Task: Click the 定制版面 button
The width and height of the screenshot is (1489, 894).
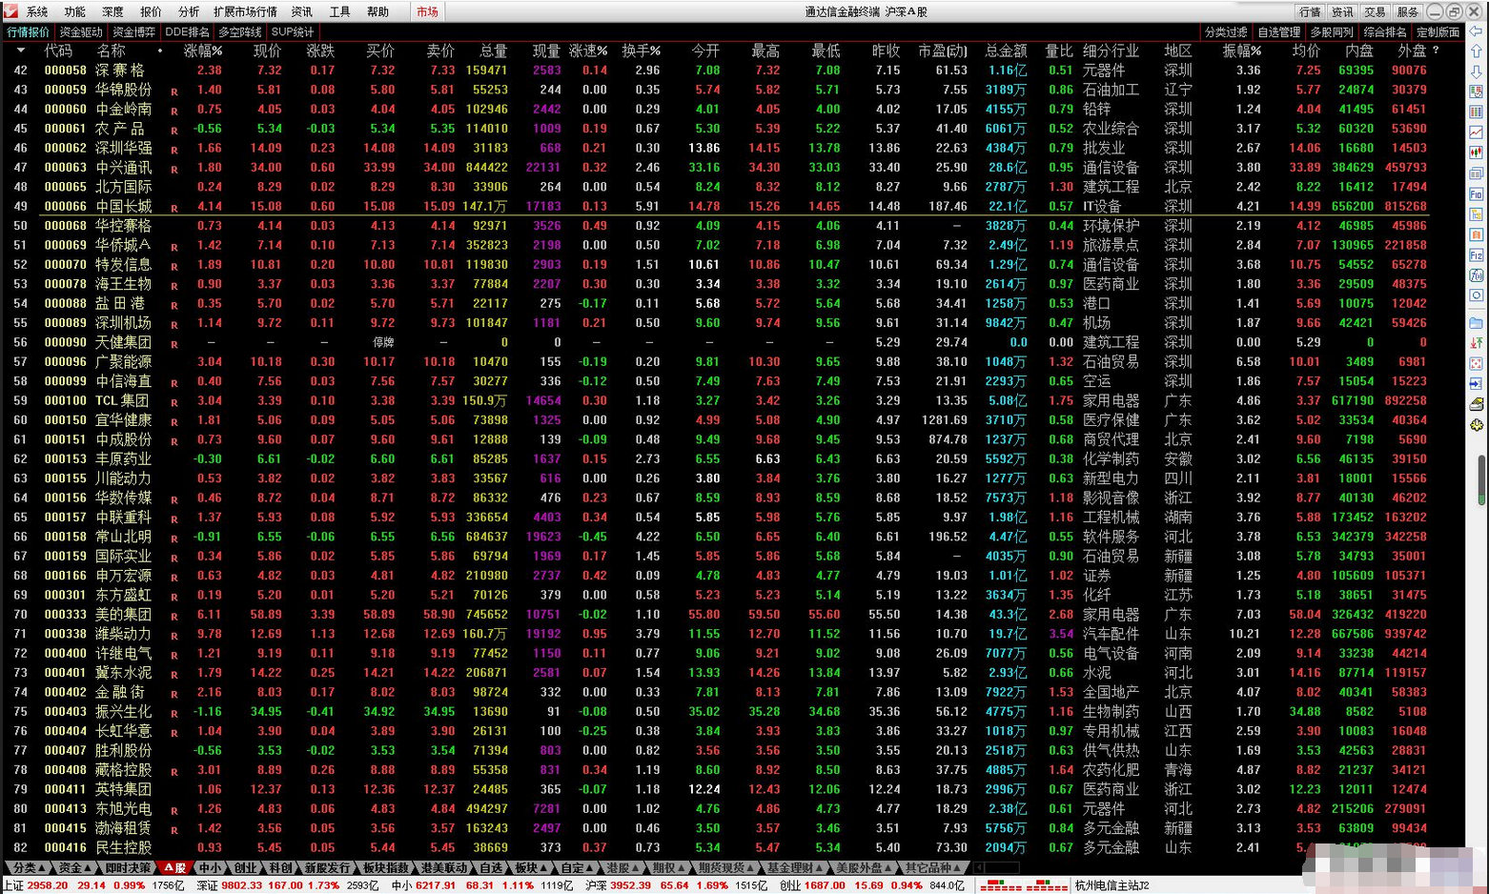Action: [x=1438, y=31]
